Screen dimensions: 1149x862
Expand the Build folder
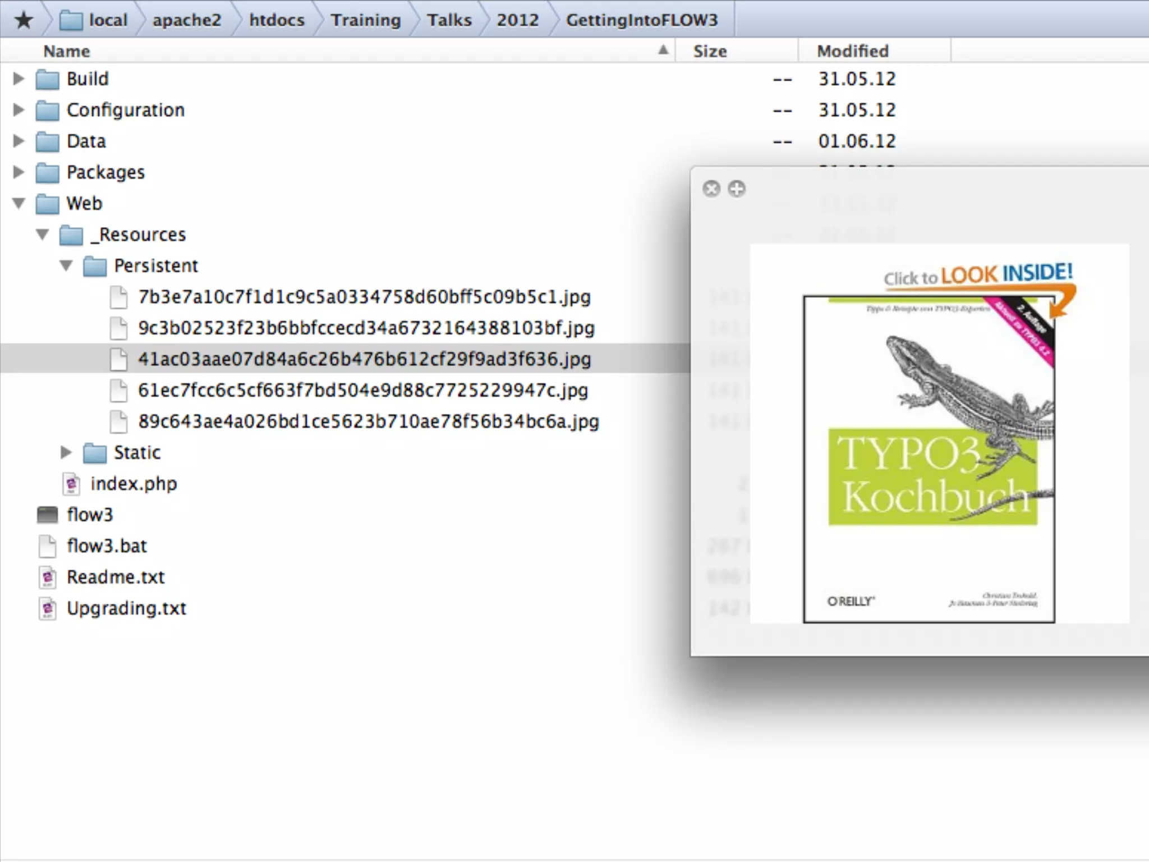(x=19, y=79)
